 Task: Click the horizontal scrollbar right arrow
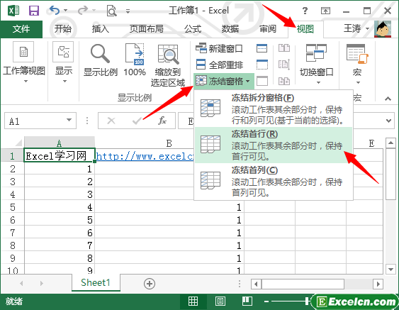pos(378,284)
